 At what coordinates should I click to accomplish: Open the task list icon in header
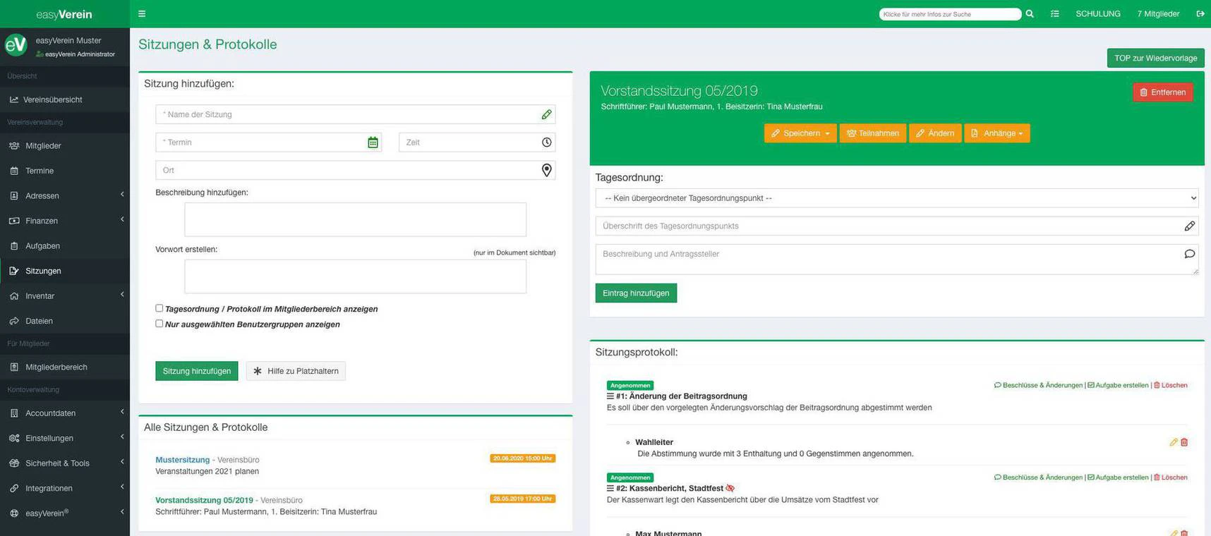click(1055, 13)
